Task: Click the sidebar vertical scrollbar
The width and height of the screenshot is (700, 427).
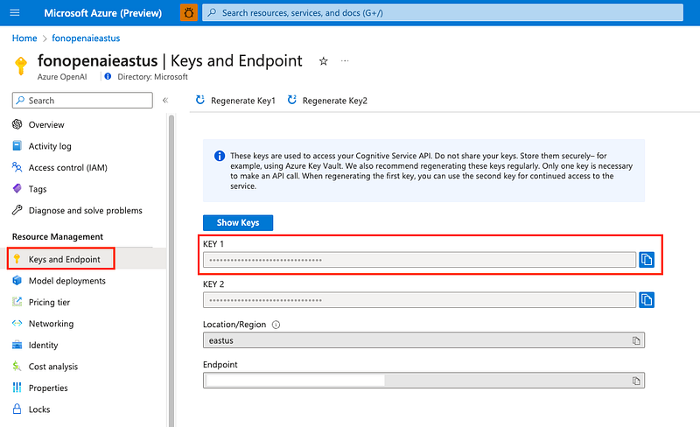Action: click(x=171, y=270)
